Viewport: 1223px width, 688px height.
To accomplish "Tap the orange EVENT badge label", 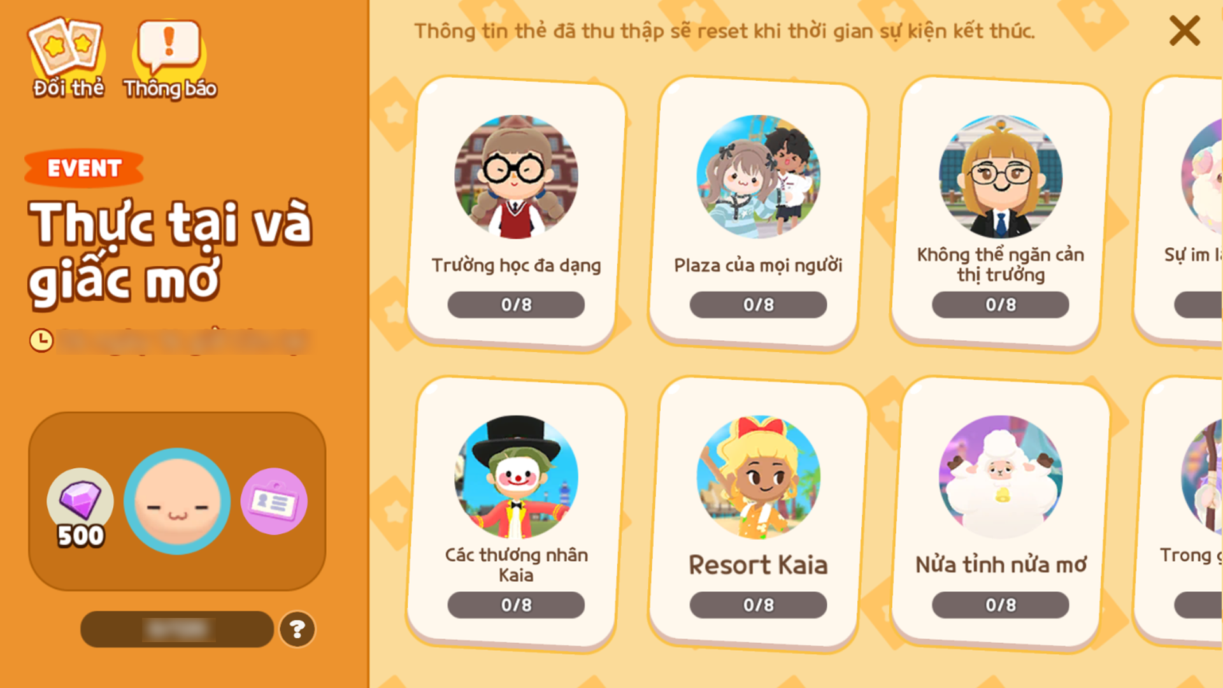I will 84,168.
